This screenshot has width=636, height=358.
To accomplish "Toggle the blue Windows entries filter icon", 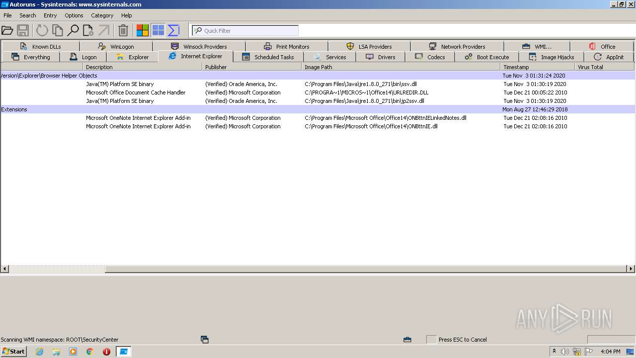I will tap(158, 30).
